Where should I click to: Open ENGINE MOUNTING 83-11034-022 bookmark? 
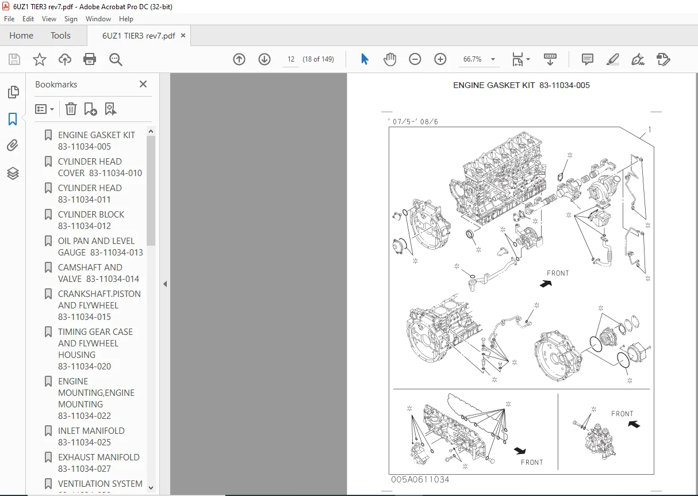tap(96, 398)
